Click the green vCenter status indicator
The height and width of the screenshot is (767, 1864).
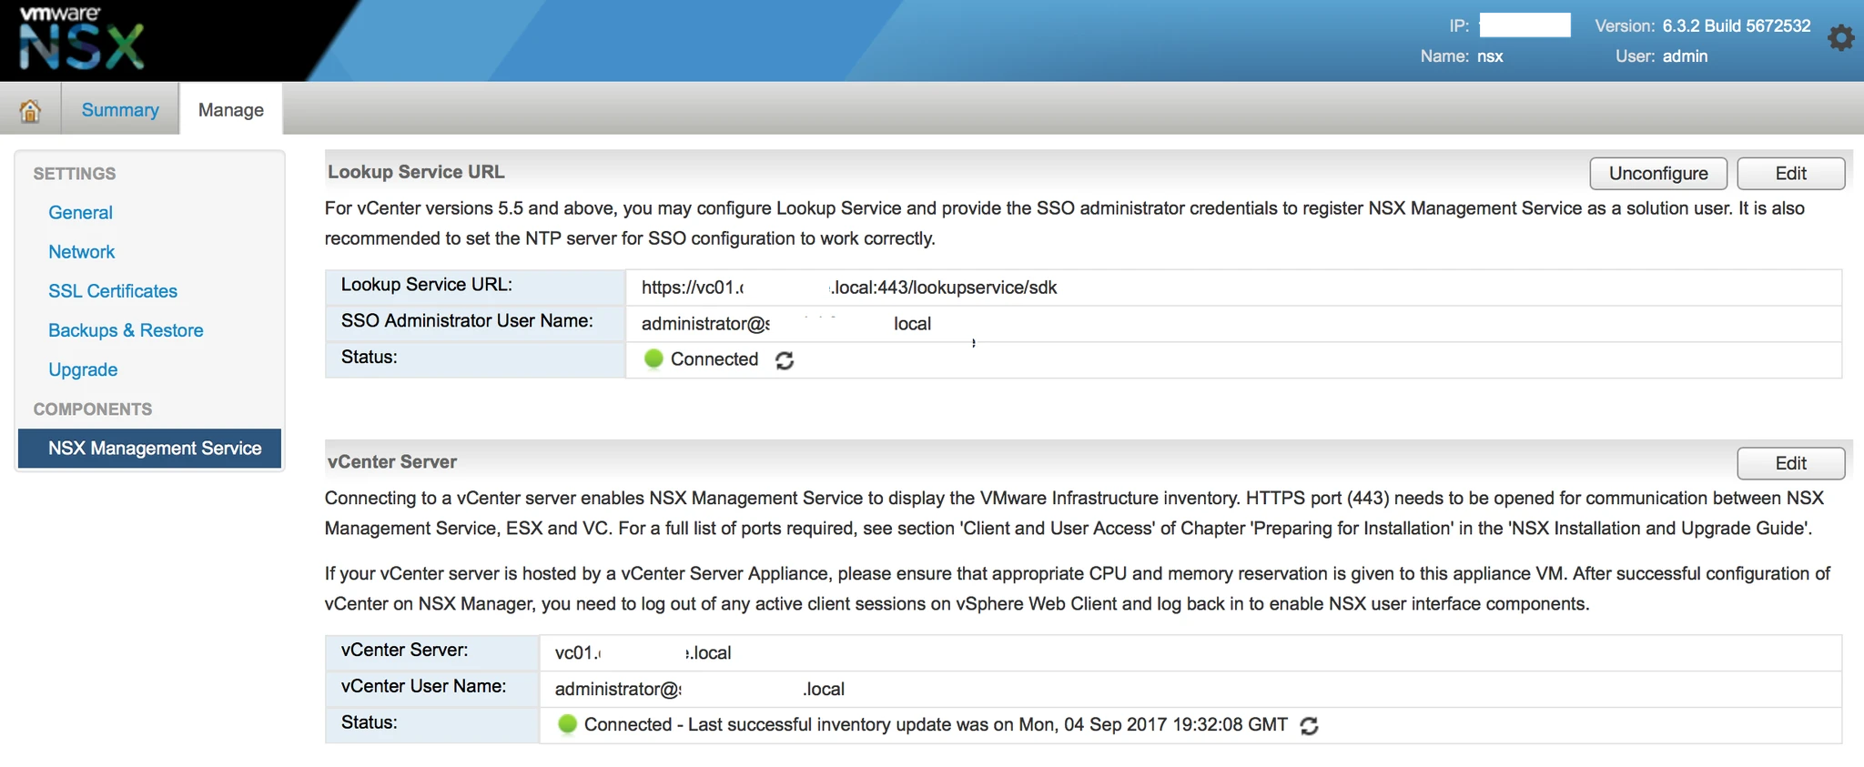coord(567,724)
